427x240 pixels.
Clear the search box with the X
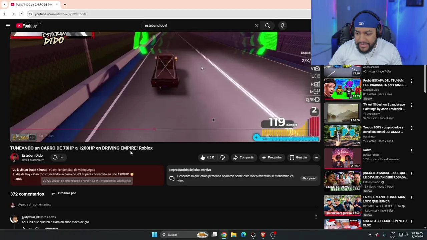pyautogui.click(x=257, y=25)
